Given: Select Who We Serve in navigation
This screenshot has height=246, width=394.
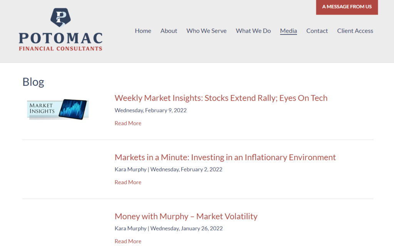Looking at the screenshot, I should (206, 31).
